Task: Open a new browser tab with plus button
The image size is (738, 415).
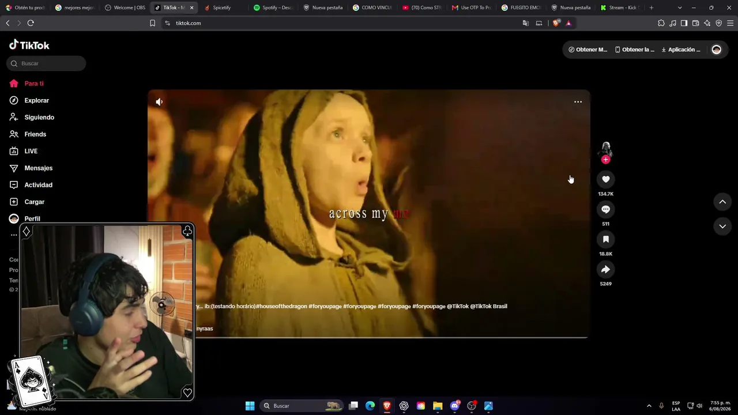Action: [652, 7]
